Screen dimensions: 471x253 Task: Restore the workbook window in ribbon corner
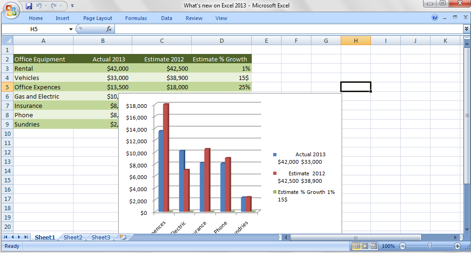(455, 17)
